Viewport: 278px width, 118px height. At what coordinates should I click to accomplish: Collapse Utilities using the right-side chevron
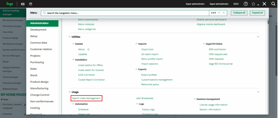coord(258,37)
